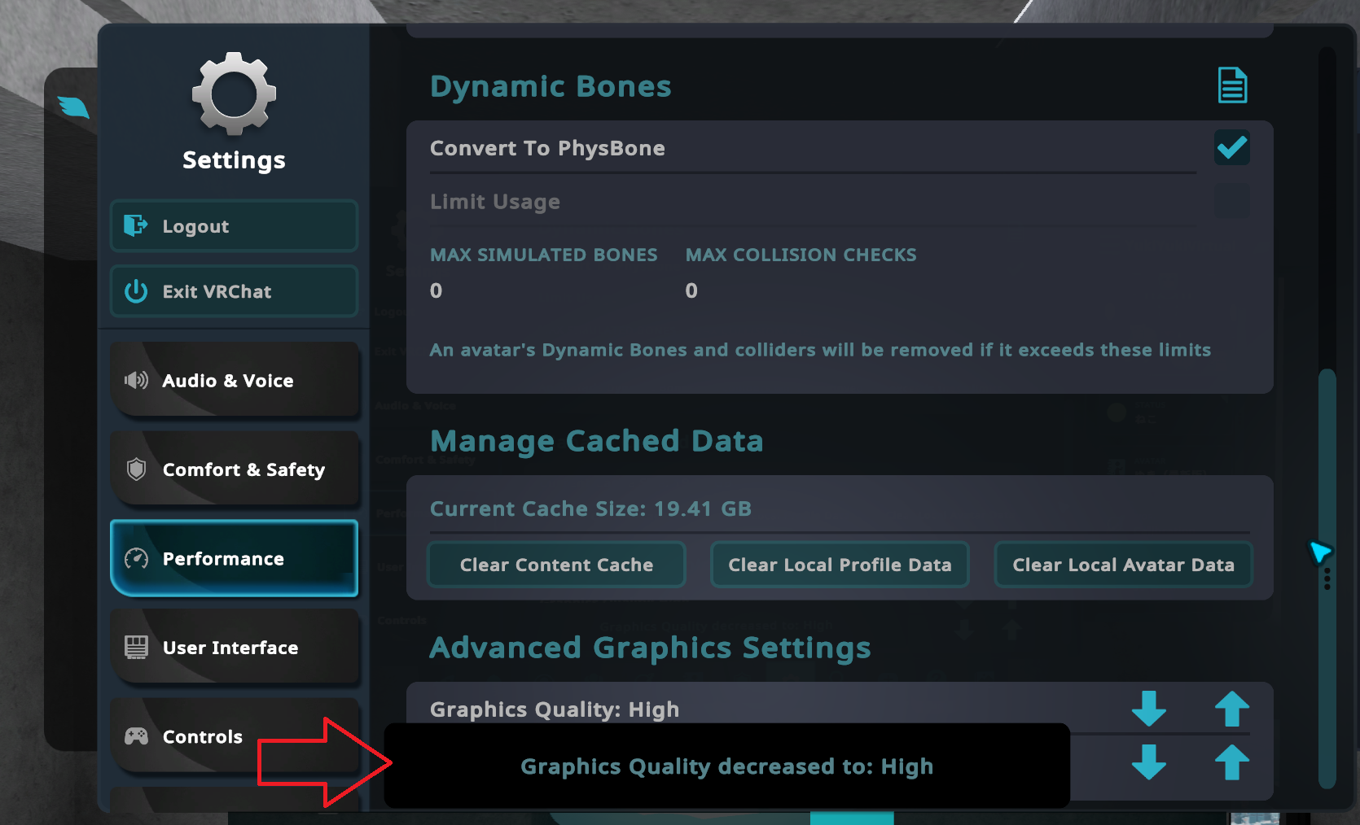
Task: Click the down arrow below Graphics Quality row
Action: point(1149,762)
